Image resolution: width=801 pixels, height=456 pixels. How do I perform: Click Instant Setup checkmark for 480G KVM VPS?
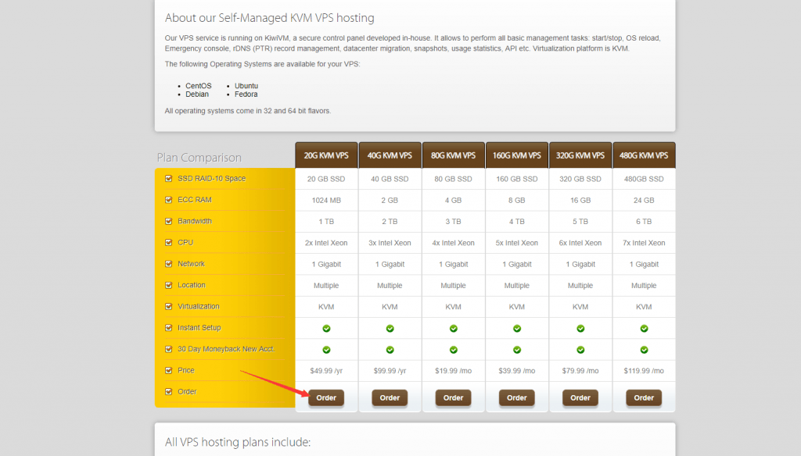(644, 328)
